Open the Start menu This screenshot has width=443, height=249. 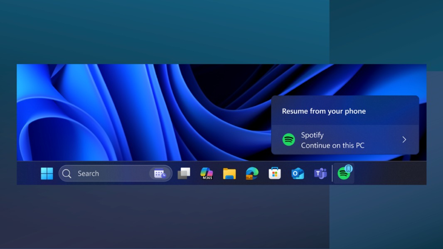47,173
